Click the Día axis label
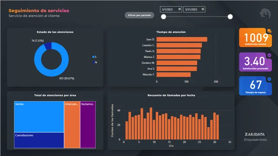The image size is (278, 156). pos(171,146)
